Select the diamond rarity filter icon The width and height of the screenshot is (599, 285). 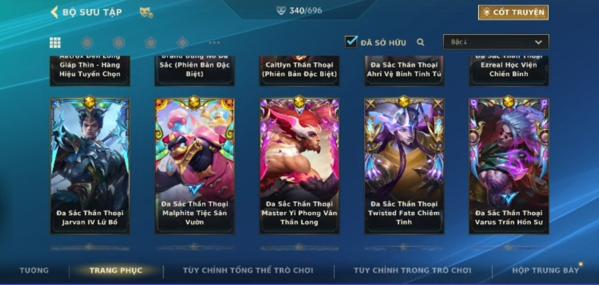coord(182,43)
